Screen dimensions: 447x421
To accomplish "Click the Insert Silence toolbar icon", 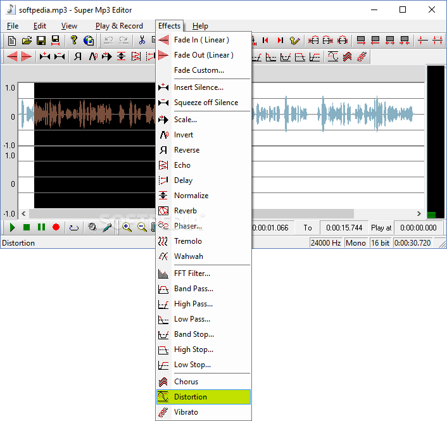I will (x=45, y=56).
